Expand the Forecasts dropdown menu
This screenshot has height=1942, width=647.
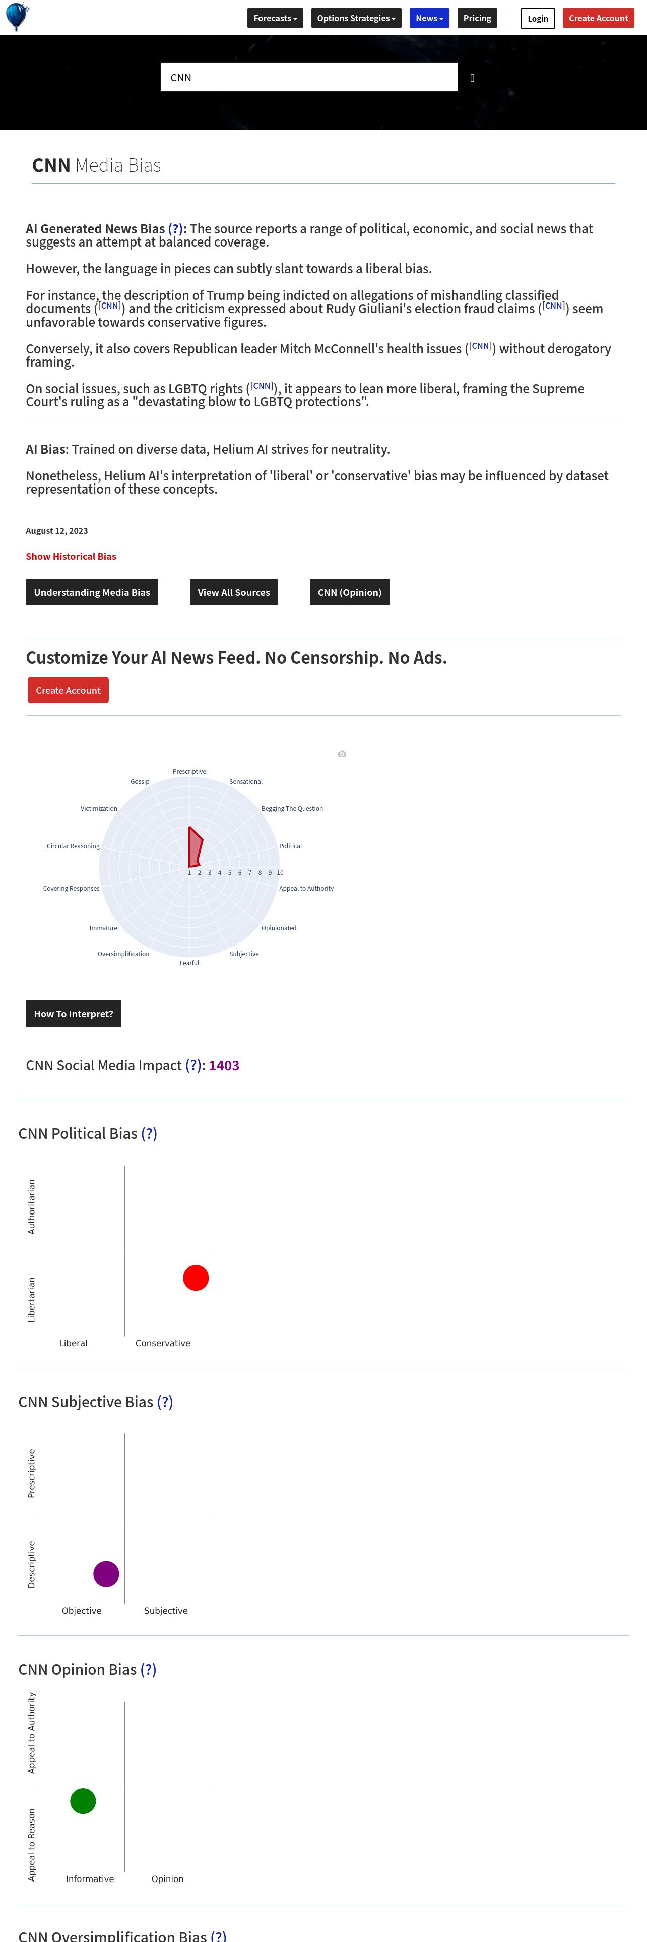pos(275,18)
